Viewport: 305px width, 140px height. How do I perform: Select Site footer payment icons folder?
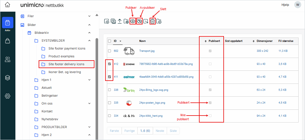(x=67, y=48)
